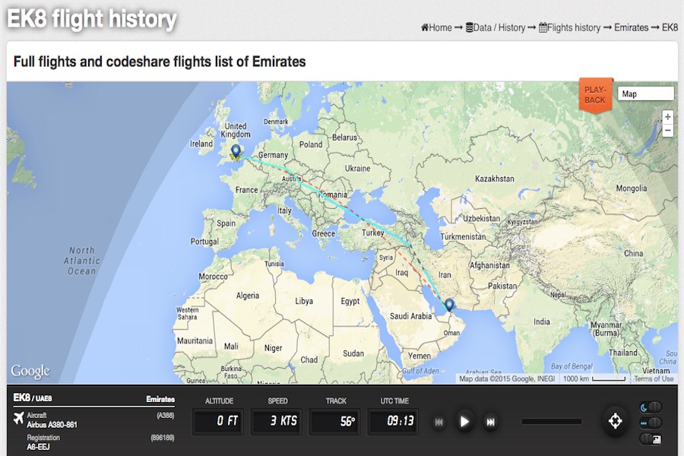The width and height of the screenshot is (684, 456).
Task: Toggle the night shadow moon switch
Action: click(x=651, y=407)
